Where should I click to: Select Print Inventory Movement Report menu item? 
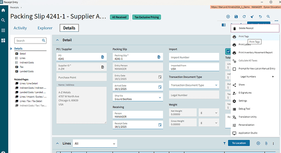(x=255, y=52)
